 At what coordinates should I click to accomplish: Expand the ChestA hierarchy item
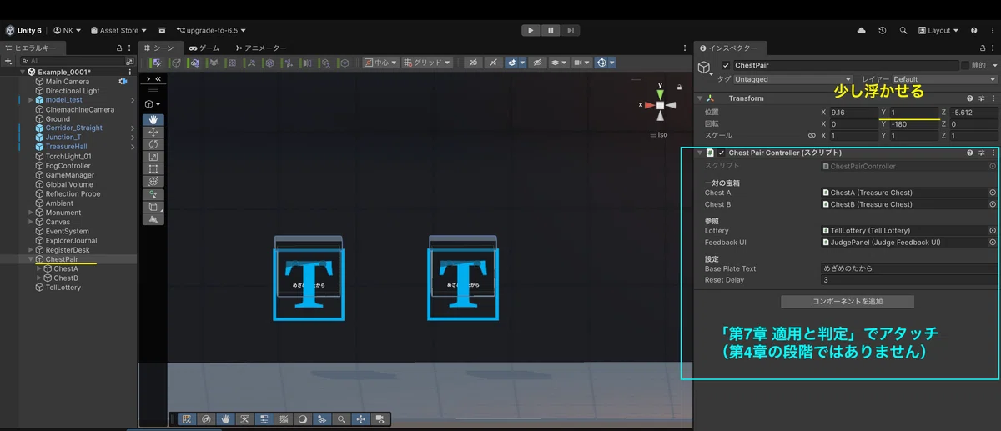coord(39,268)
